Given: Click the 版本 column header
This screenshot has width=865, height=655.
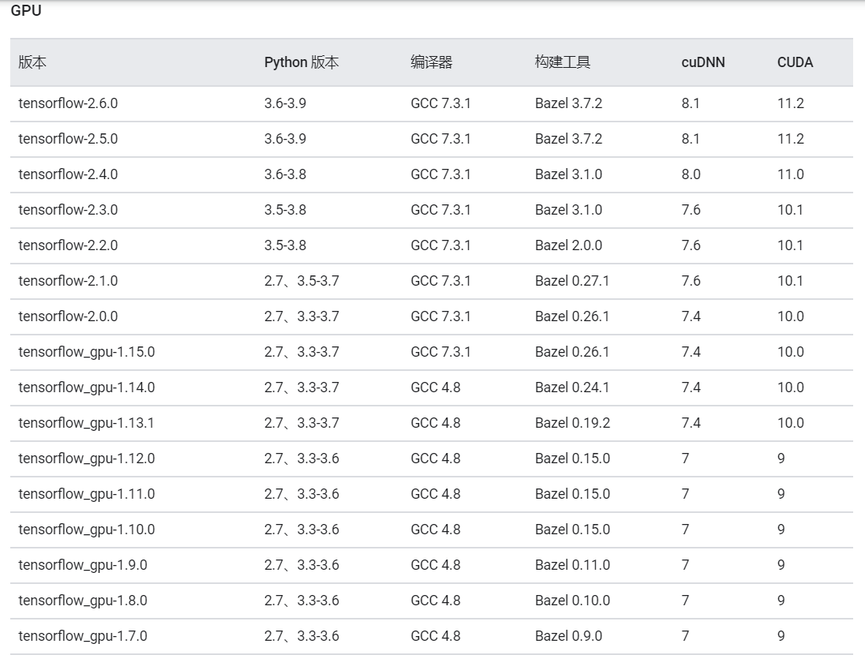Looking at the screenshot, I should tap(32, 62).
